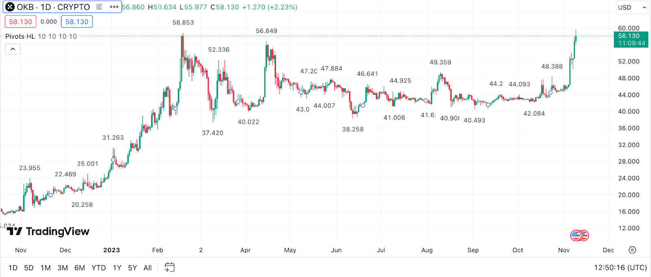This screenshot has height=277, width=651.
Task: Click the green 58.130 current price label
Action: 629,36
